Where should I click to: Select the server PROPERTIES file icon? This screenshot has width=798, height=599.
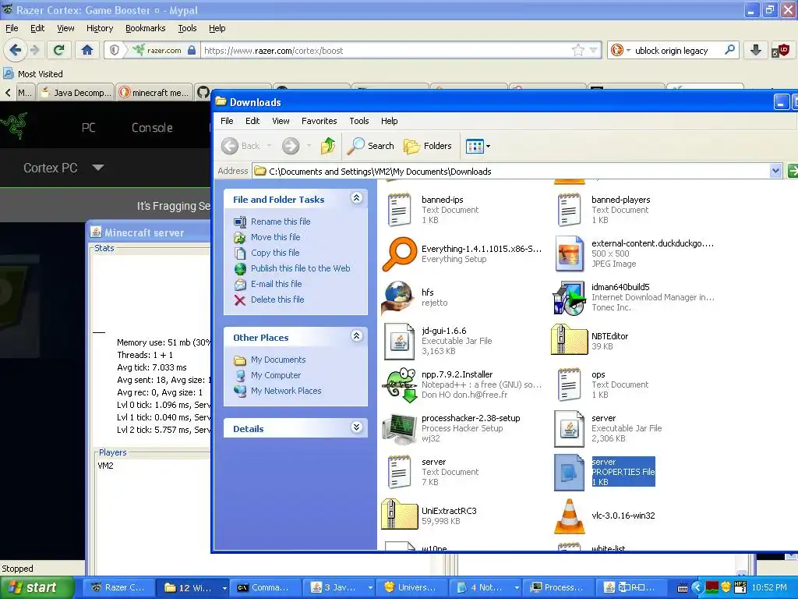[569, 473]
